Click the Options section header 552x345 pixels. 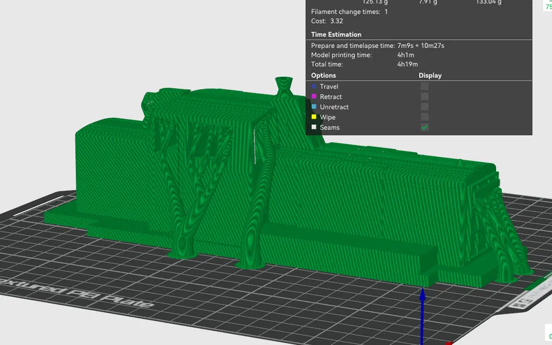(323, 75)
